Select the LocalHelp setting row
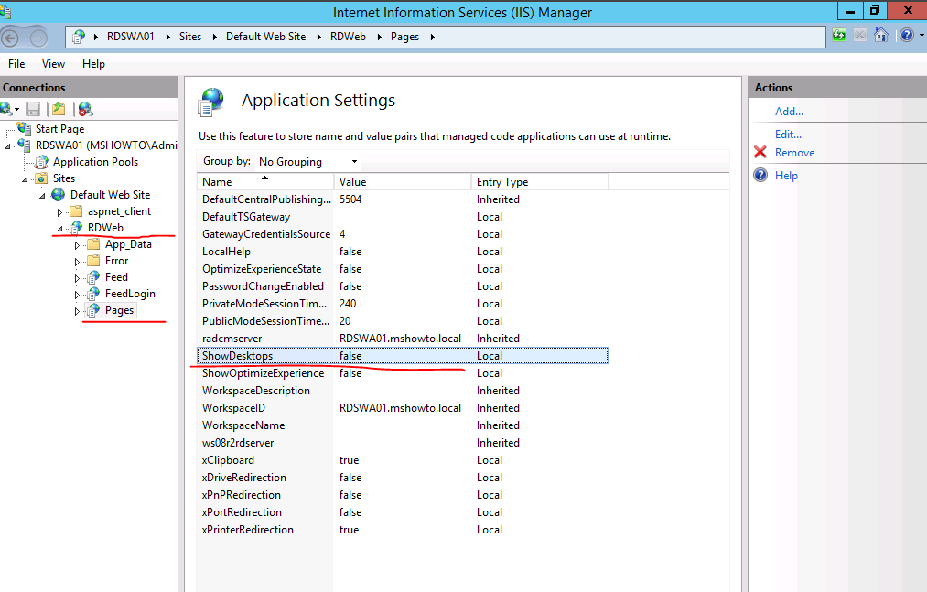The width and height of the screenshot is (927, 592). 402,252
